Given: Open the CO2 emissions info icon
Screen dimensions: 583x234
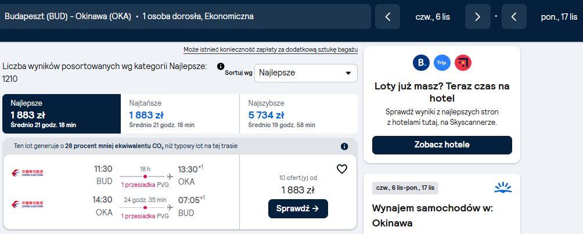Looking at the screenshot, I should click(x=344, y=146).
